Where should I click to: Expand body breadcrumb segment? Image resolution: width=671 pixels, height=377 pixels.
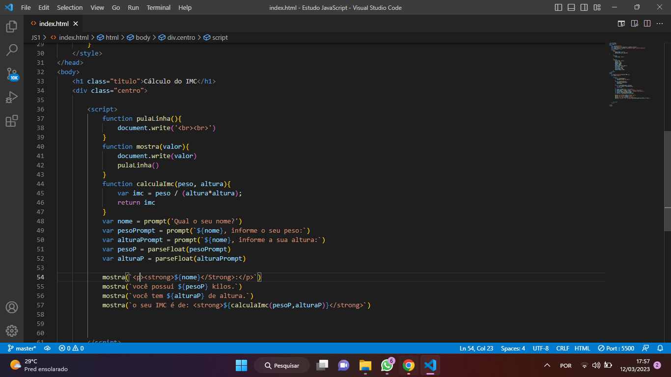[x=139, y=37]
